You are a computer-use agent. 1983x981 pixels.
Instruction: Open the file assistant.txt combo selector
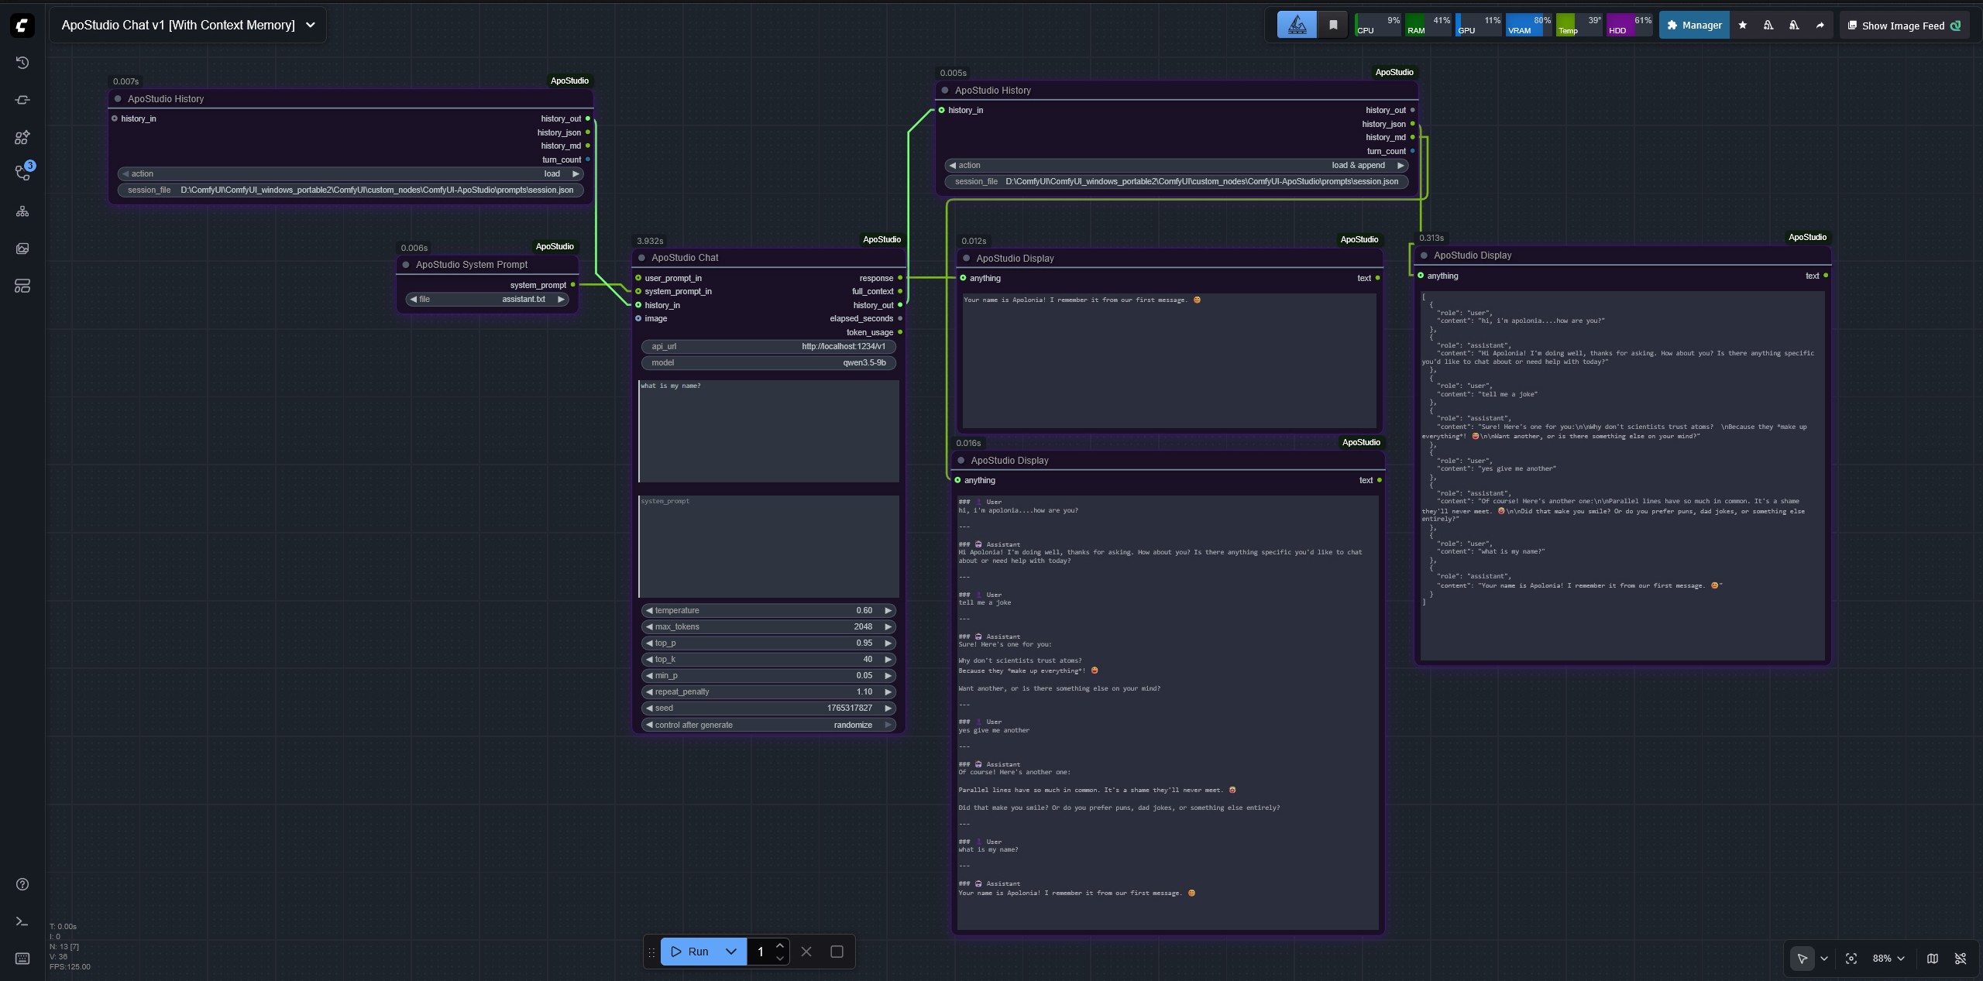point(487,299)
